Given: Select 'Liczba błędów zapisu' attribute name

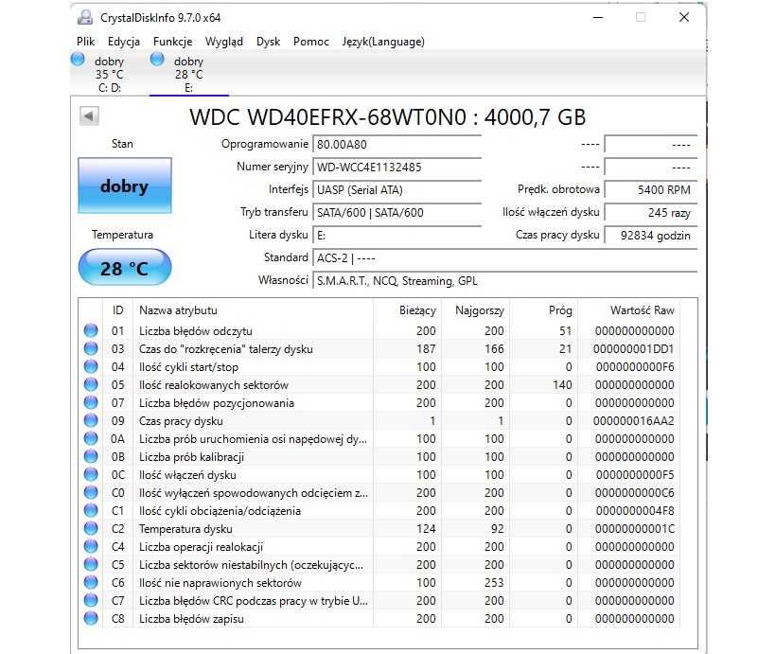Looking at the screenshot, I should (191, 619).
